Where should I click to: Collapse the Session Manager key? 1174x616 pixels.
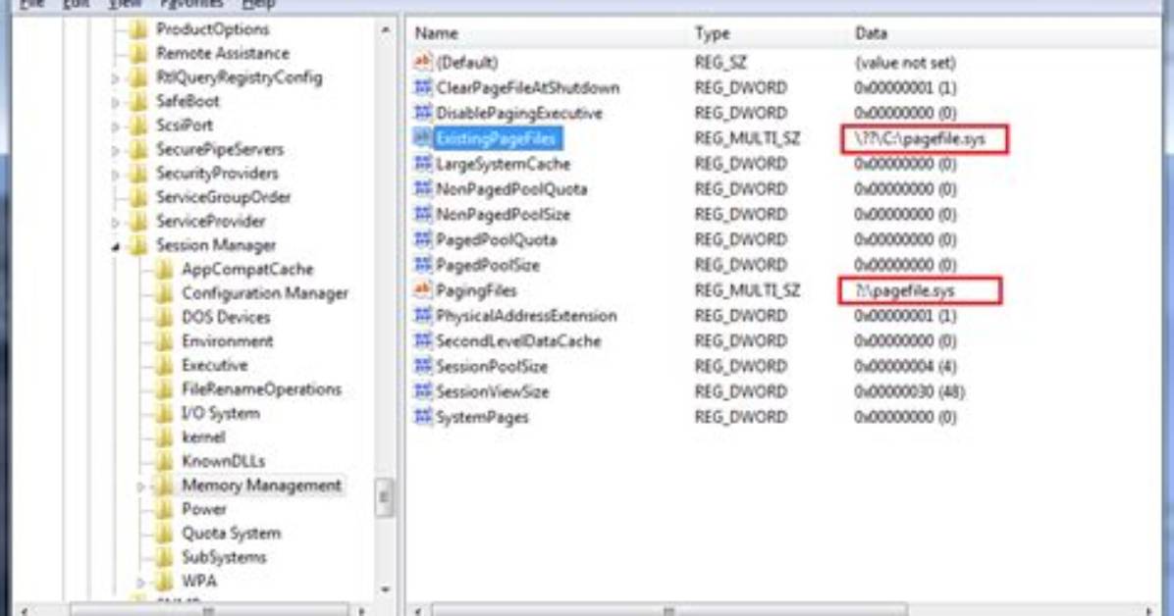click(115, 246)
